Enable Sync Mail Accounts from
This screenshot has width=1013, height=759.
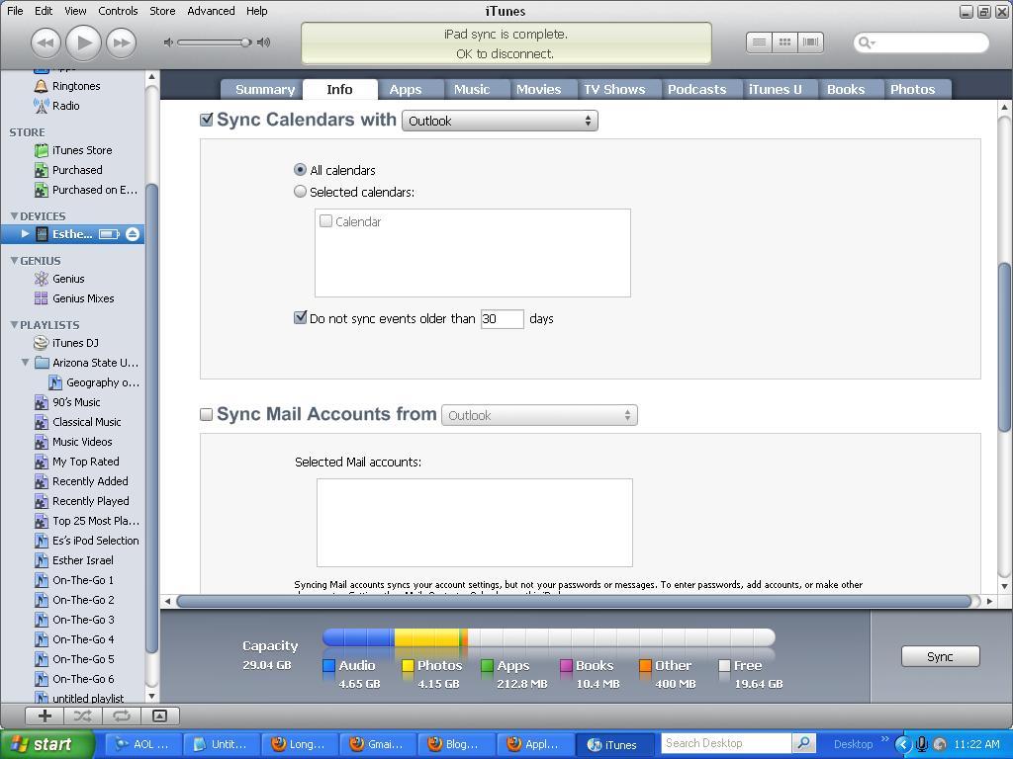(x=206, y=414)
